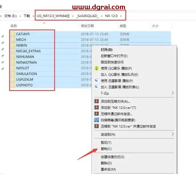
Task: Choose 删除(D) in context menu
Action: click(x=106, y=163)
